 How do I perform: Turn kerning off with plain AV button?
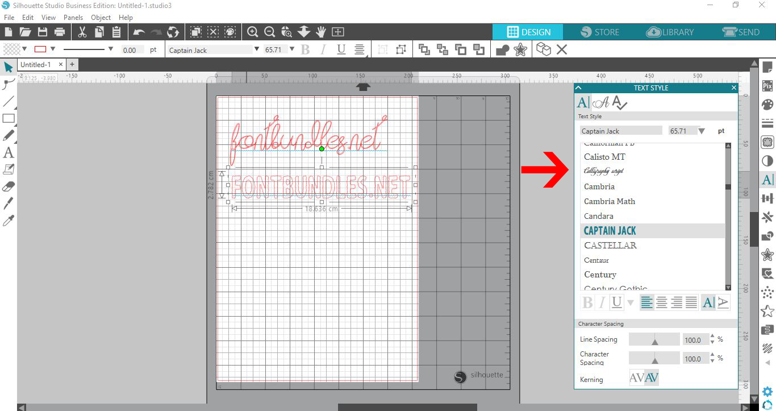(x=637, y=377)
